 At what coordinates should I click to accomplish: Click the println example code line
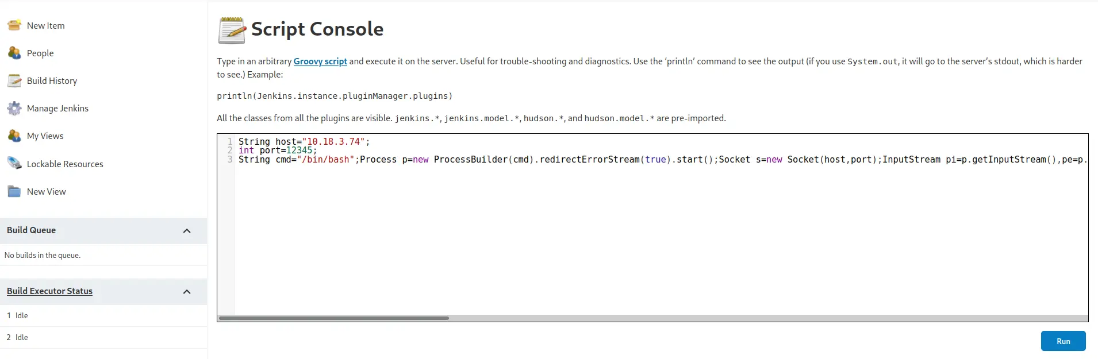pos(335,96)
